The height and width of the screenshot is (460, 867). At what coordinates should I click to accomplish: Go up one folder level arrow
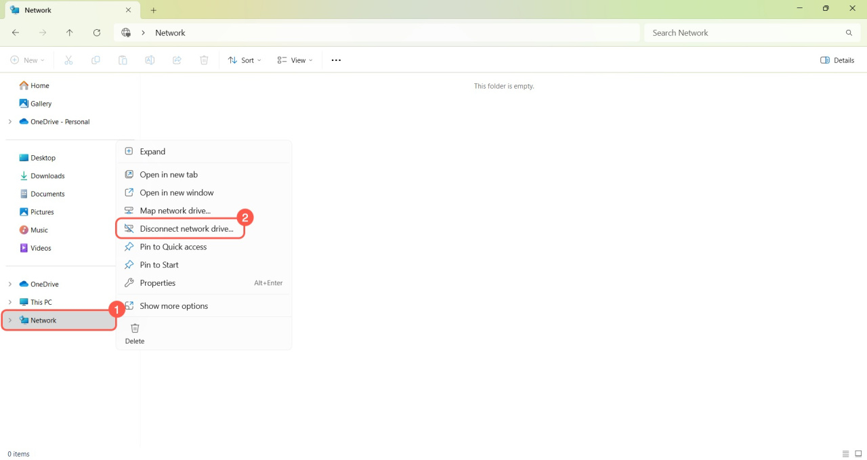(70, 33)
